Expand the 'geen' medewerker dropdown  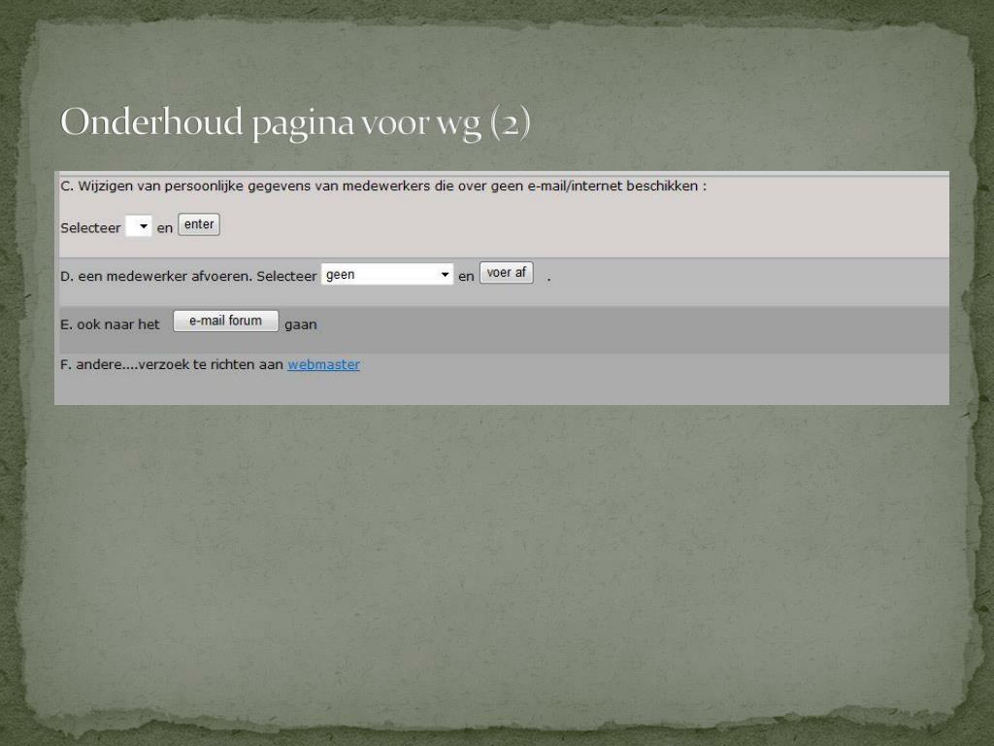click(x=387, y=274)
